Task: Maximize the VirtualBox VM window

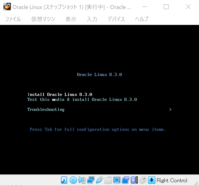Action: 166,7
